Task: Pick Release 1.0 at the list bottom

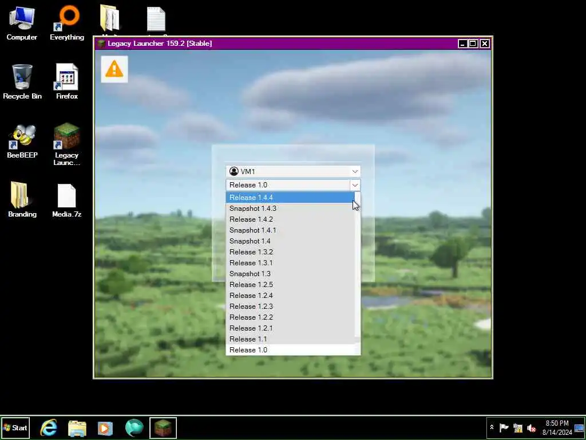Action: click(x=290, y=350)
